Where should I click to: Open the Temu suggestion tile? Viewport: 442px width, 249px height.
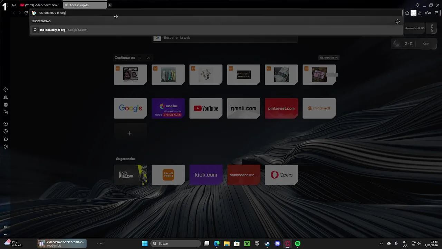pyautogui.click(x=168, y=175)
